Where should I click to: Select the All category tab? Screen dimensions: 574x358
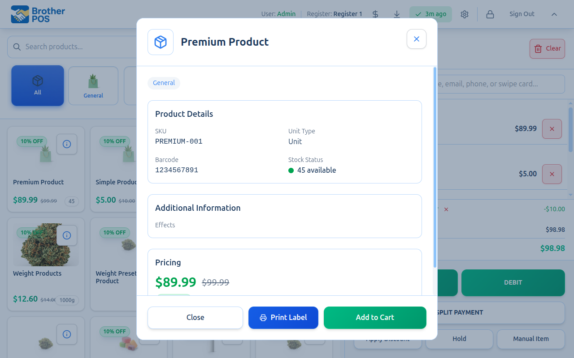coord(38,86)
